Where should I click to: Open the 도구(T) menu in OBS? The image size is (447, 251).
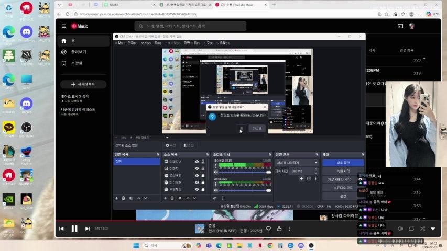[208, 43]
